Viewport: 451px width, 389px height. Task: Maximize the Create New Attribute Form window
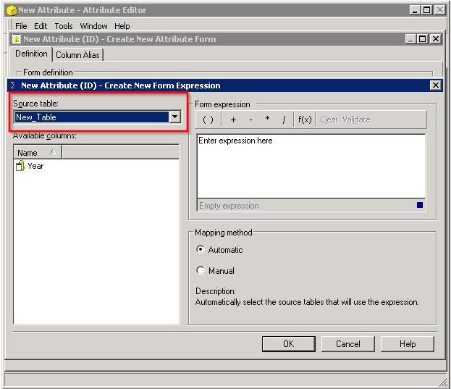423,38
